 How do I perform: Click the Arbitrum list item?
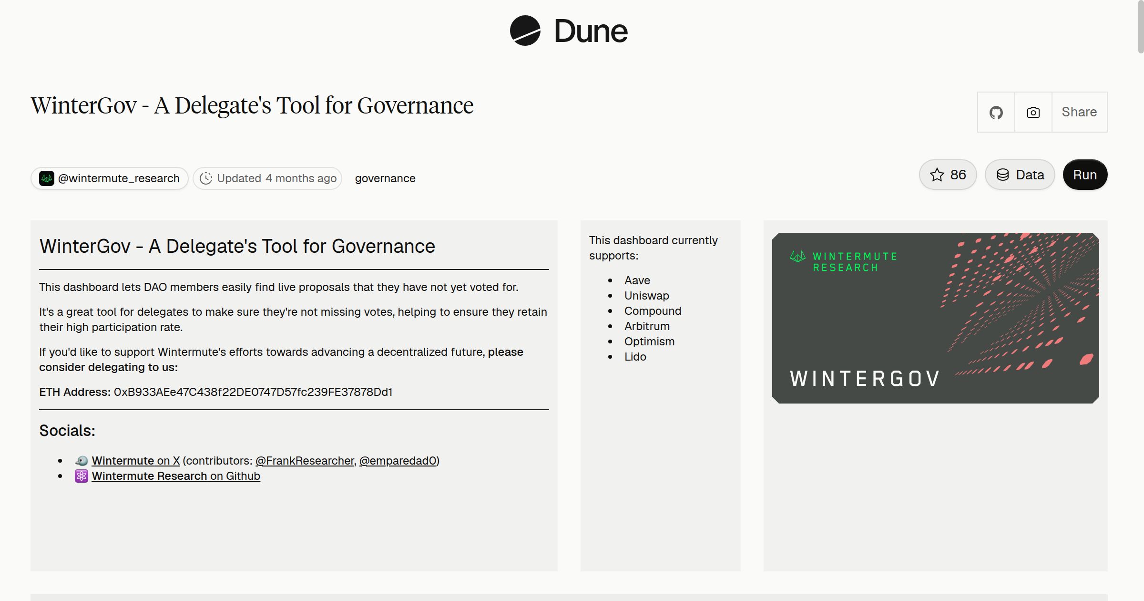click(647, 326)
